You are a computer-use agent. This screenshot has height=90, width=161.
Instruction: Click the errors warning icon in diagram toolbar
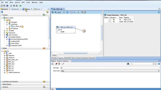tap(78, 12)
